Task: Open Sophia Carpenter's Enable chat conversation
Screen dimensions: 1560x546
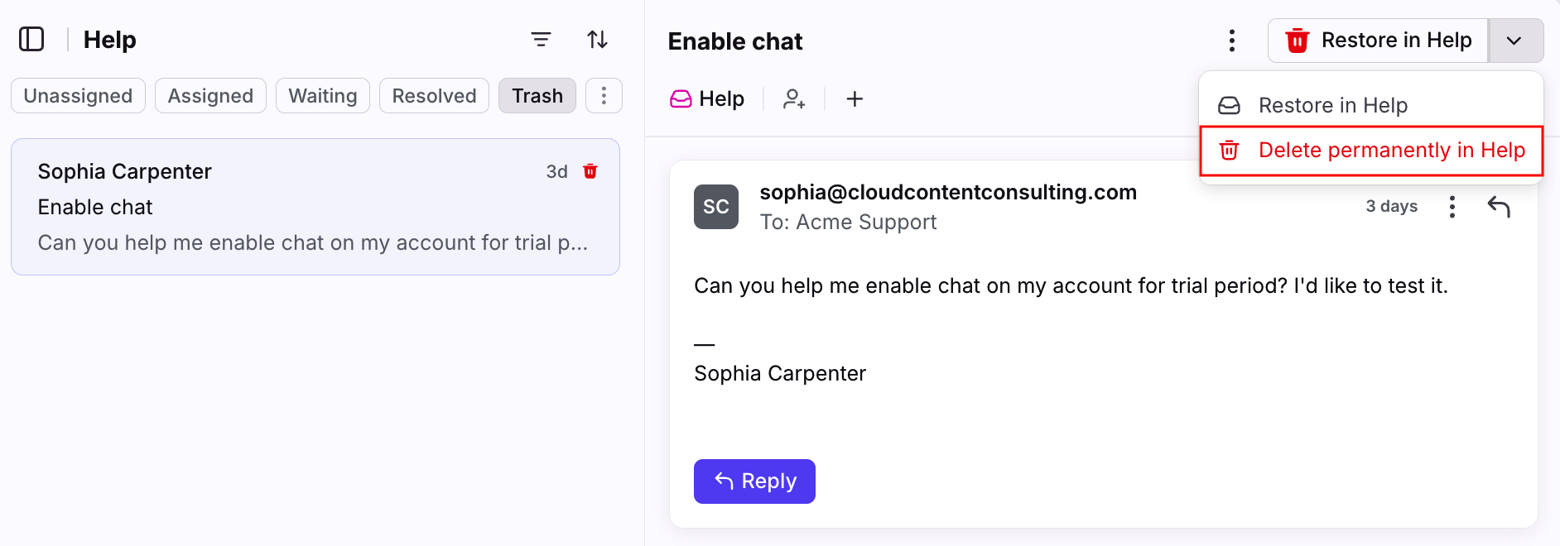Action: point(315,207)
